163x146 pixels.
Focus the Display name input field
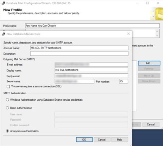(91, 70)
